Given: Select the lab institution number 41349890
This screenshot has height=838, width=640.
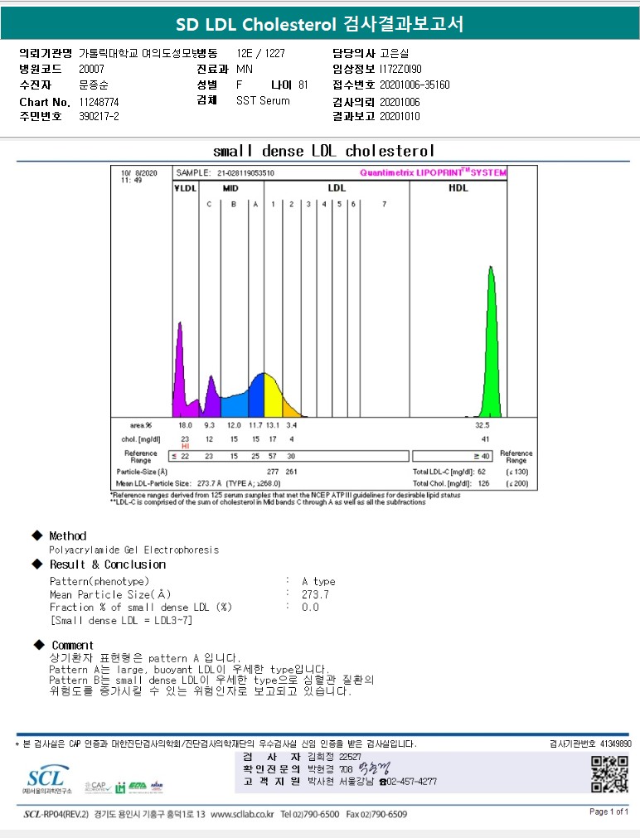Looking at the screenshot, I should [x=615, y=744].
